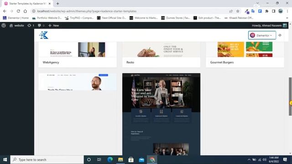
Task: Open the Google Translate extension icon
Action: [x=253, y=11]
